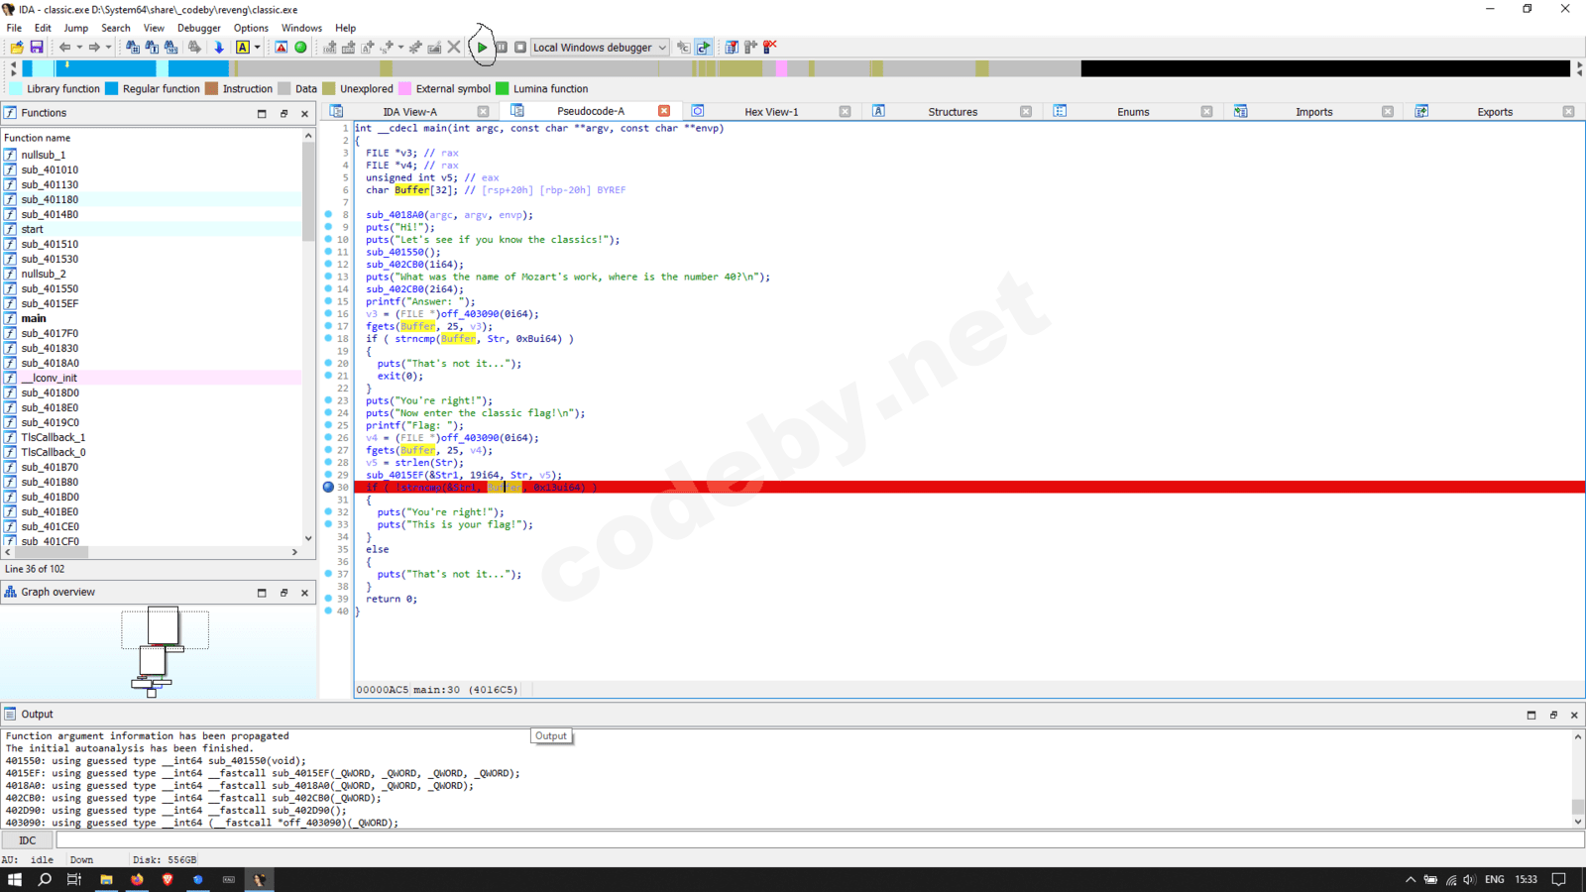This screenshot has width=1586, height=892.
Task: Close the Graph overview panel
Action: pyautogui.click(x=304, y=593)
